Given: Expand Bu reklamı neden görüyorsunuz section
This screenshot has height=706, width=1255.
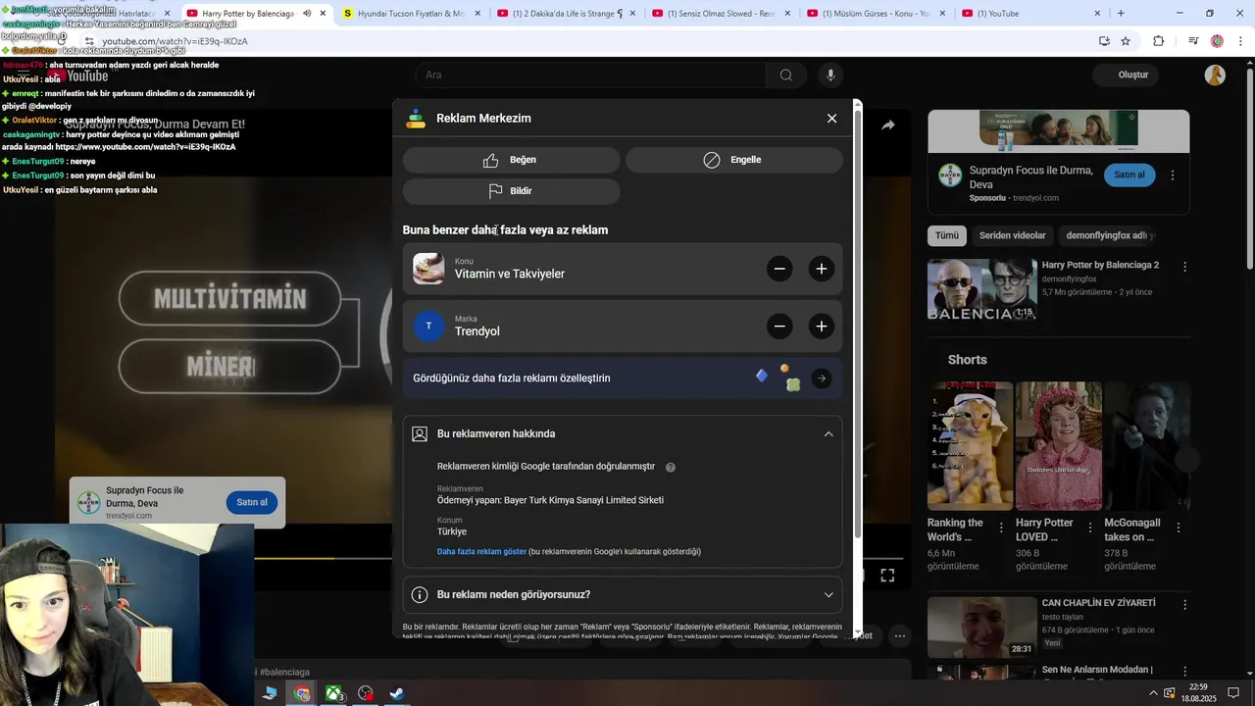Looking at the screenshot, I should pos(828,594).
